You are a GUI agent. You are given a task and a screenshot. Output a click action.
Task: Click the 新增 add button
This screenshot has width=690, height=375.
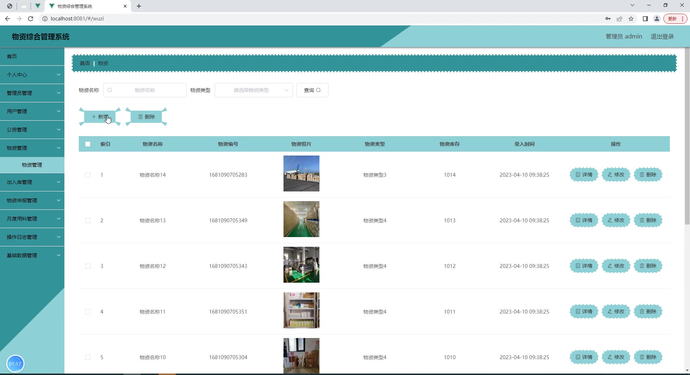[x=100, y=117]
